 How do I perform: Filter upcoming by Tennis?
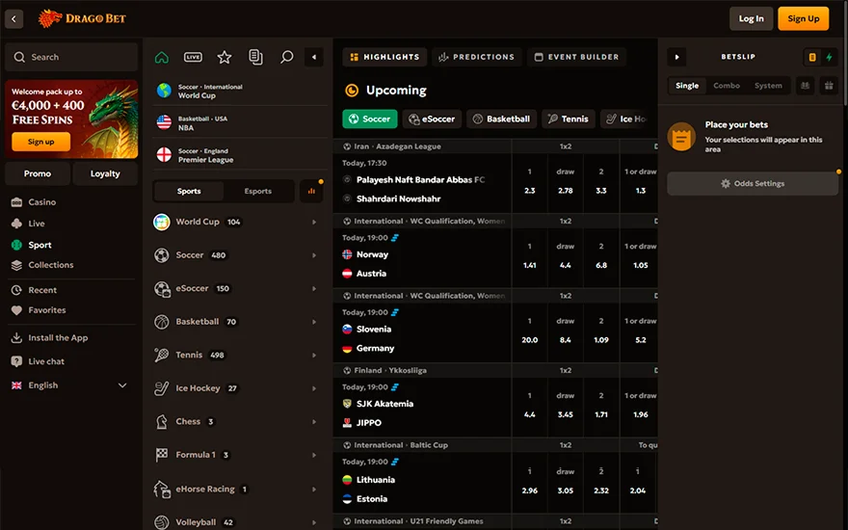(569, 119)
